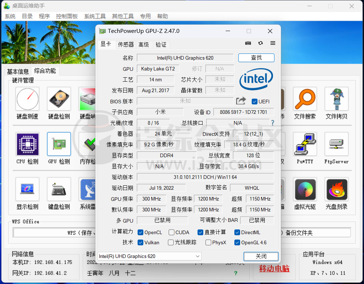Click the 网关IP address 192.168.41.2
This screenshot has height=284, width=364.
tap(51, 273)
